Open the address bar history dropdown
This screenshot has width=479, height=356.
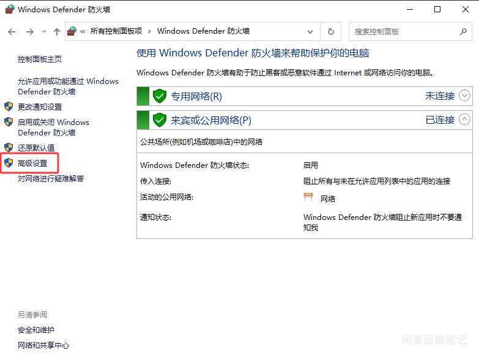click(x=310, y=32)
